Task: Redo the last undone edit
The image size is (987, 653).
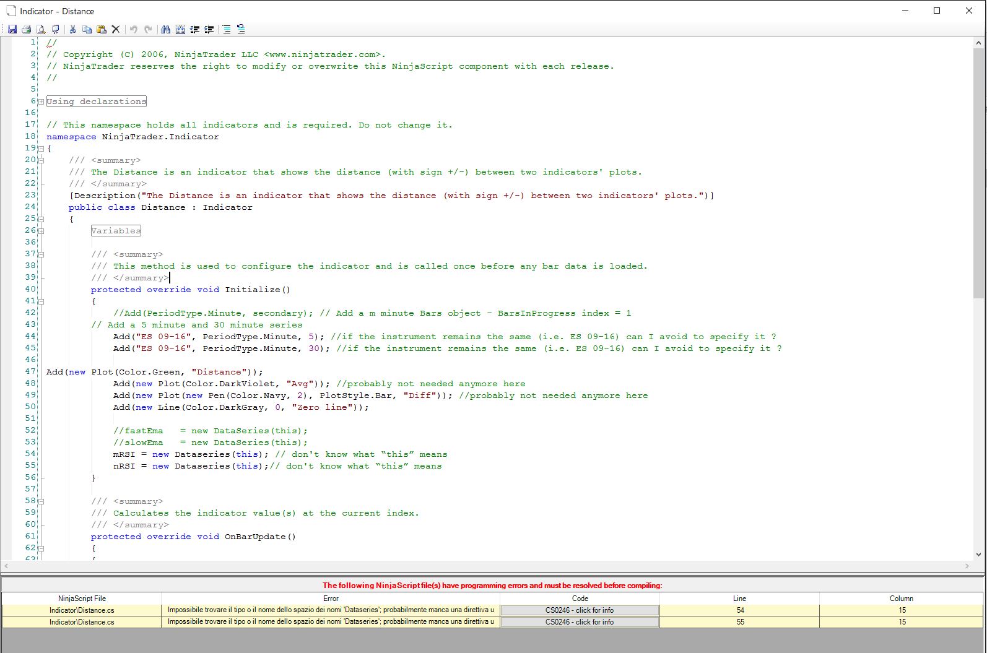Action: tap(148, 29)
